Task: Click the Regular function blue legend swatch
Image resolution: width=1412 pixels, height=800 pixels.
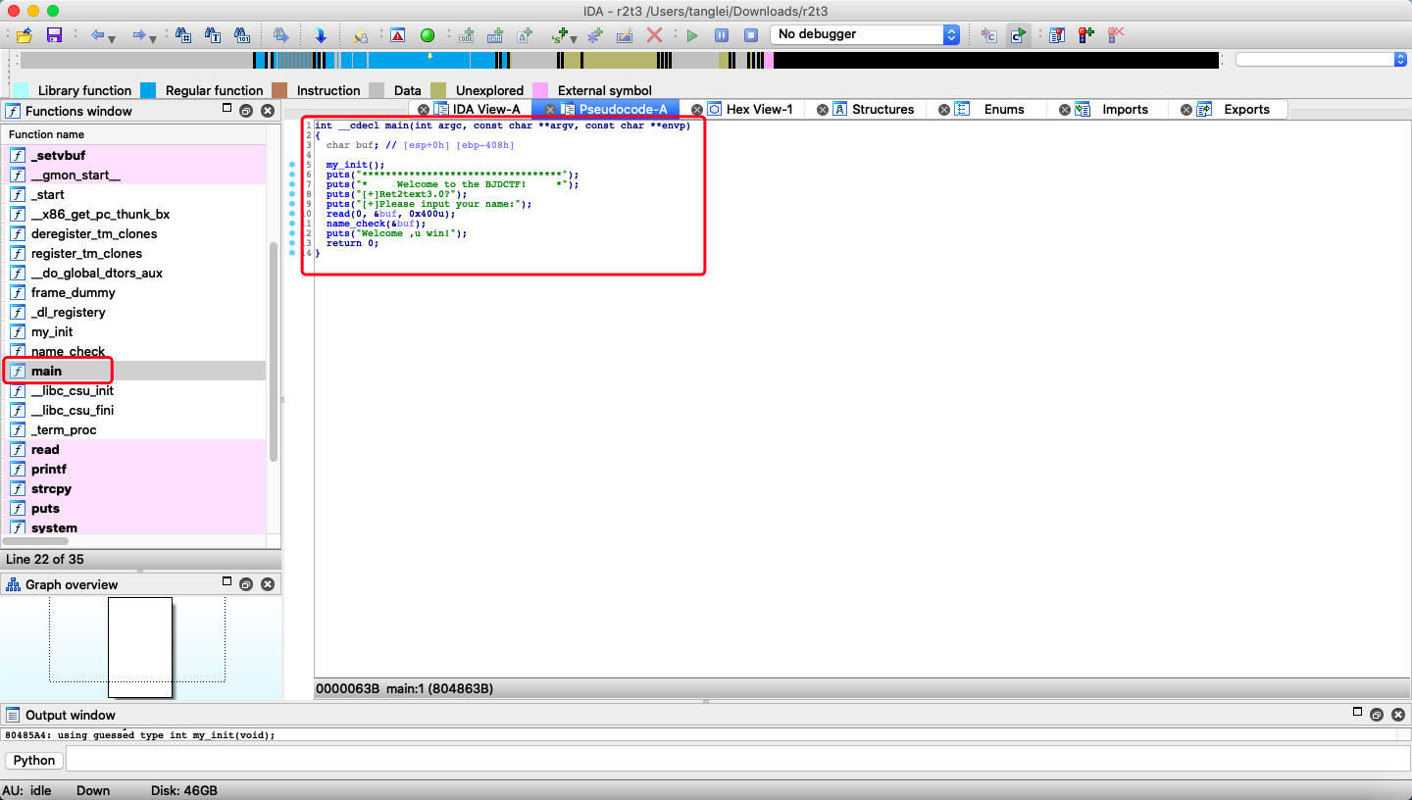Action: 148,90
